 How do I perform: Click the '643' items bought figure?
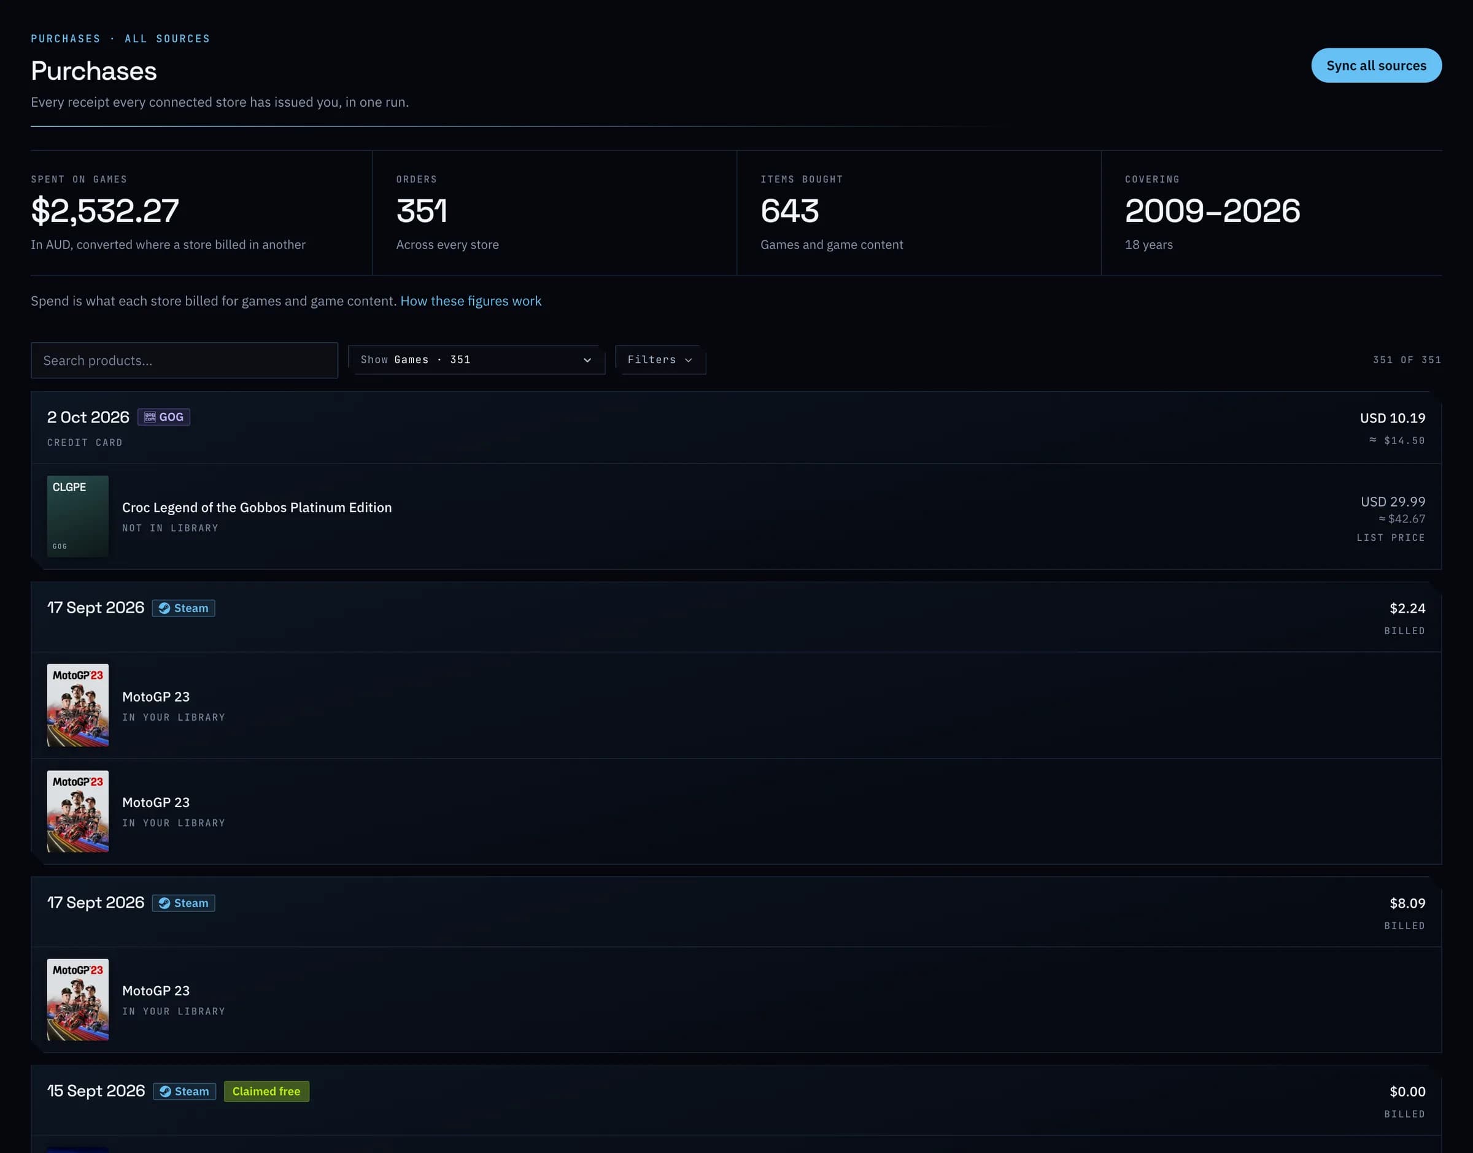pyautogui.click(x=789, y=210)
